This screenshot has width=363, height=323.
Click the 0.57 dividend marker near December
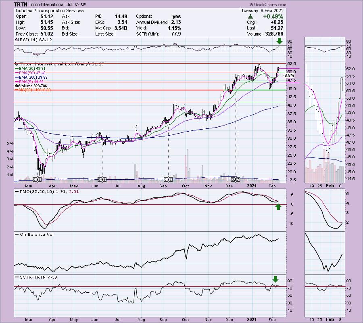[x=236, y=180]
